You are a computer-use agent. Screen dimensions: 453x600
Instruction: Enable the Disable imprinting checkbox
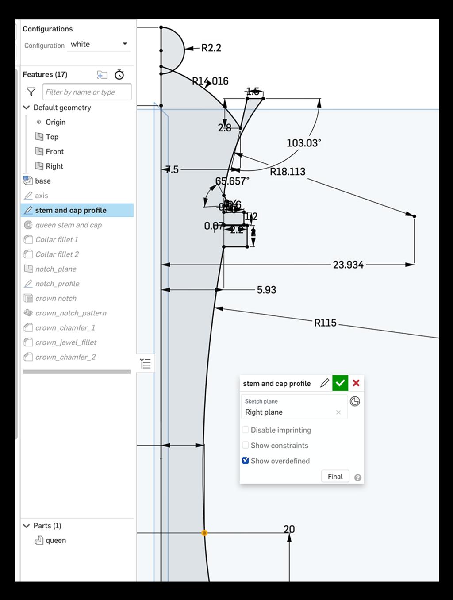(246, 430)
